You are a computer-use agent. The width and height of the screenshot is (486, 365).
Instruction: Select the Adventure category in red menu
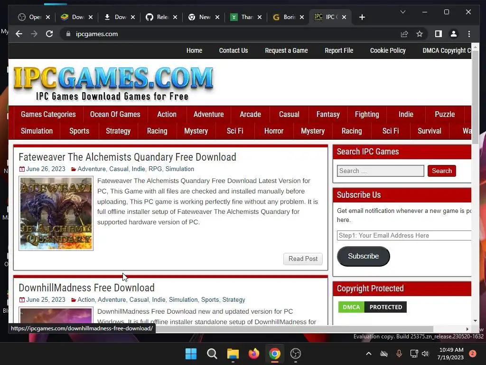(209, 114)
